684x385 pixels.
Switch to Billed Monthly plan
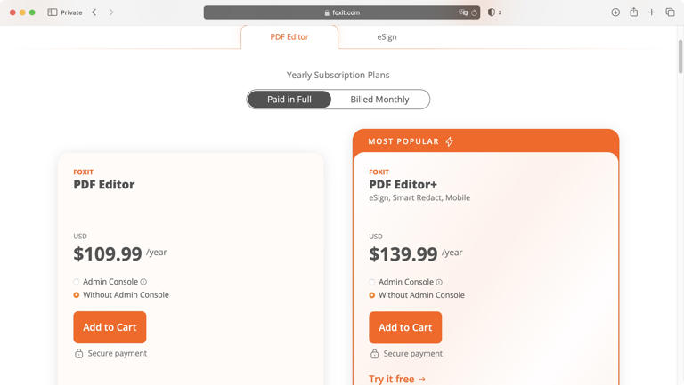(379, 100)
